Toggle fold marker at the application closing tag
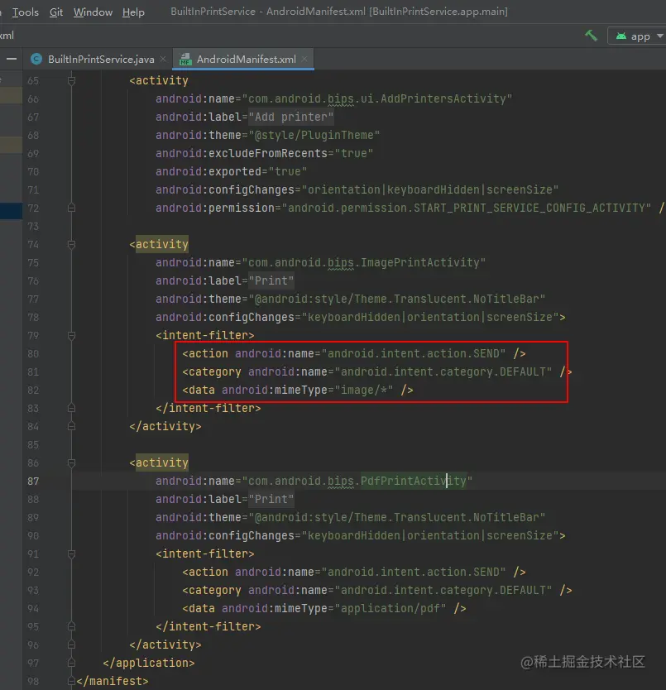666x690 pixels. (71, 663)
